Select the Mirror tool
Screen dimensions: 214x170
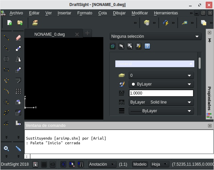pyautogui.click(x=18, y=59)
